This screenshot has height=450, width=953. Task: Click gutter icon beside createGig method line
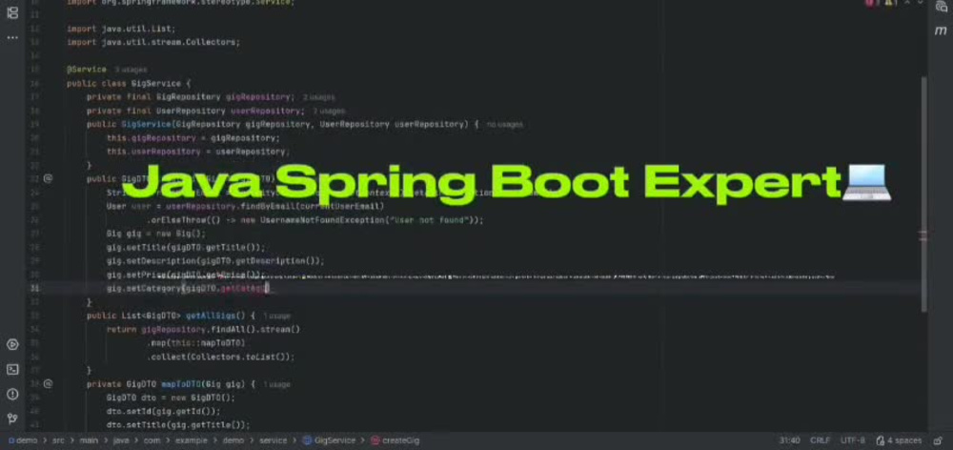[48, 179]
